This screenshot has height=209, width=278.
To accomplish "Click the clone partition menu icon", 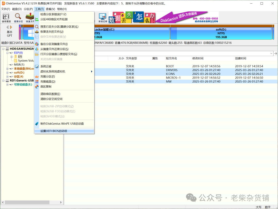I will coord(37,77).
